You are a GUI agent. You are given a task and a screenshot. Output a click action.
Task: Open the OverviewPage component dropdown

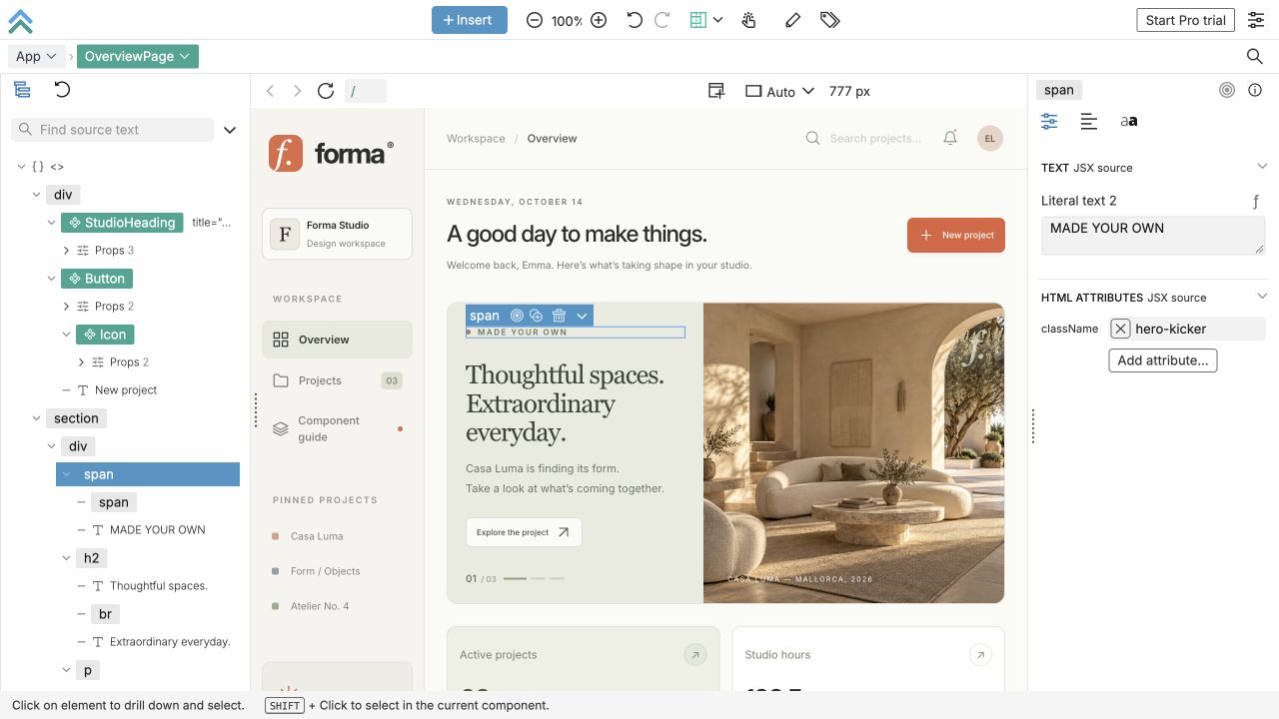pos(138,57)
